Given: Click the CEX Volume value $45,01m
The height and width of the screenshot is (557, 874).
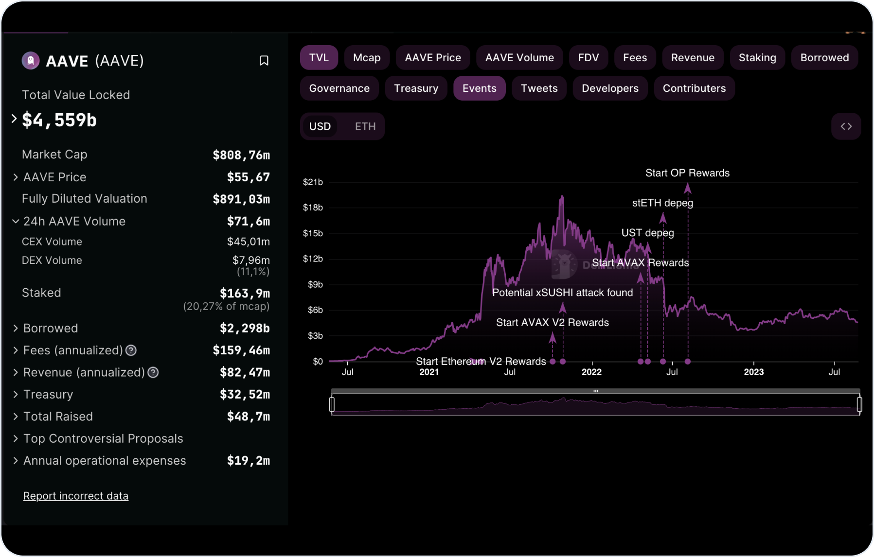Looking at the screenshot, I should (249, 242).
